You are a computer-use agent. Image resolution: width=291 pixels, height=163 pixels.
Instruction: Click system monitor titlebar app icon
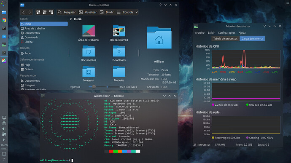[x=196, y=27]
